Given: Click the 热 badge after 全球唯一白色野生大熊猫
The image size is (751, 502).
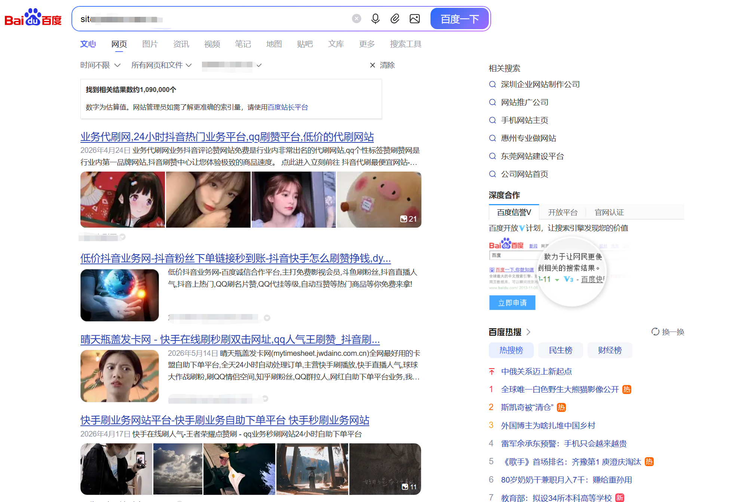Looking at the screenshot, I should [627, 389].
